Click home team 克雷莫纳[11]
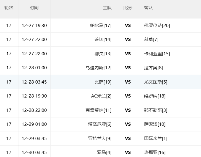The width and height of the screenshot is (201, 157). point(99,110)
